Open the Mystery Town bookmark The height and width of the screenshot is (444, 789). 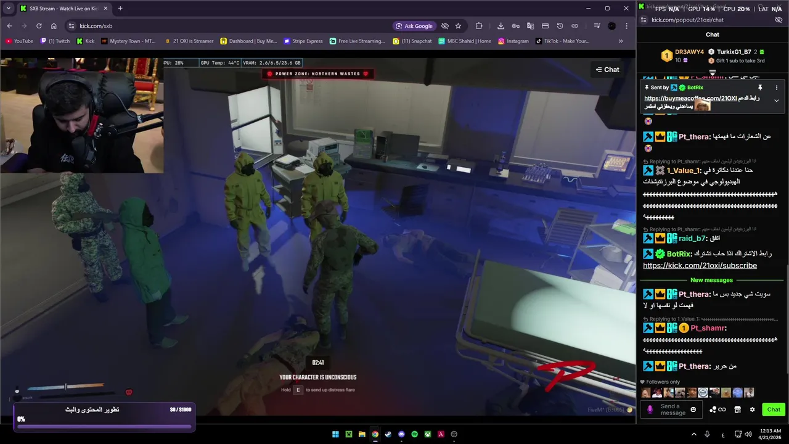tap(128, 41)
